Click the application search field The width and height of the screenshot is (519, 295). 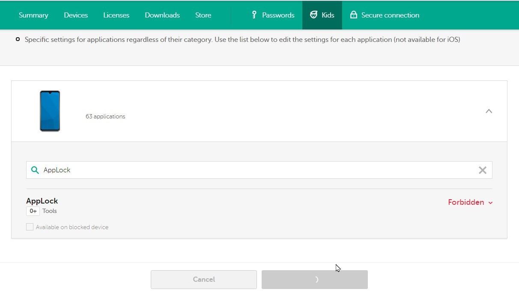point(259,170)
